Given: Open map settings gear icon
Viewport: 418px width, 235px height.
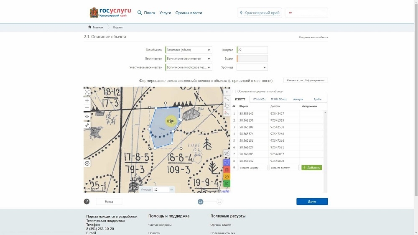Looking at the screenshot, I should coord(87,163).
